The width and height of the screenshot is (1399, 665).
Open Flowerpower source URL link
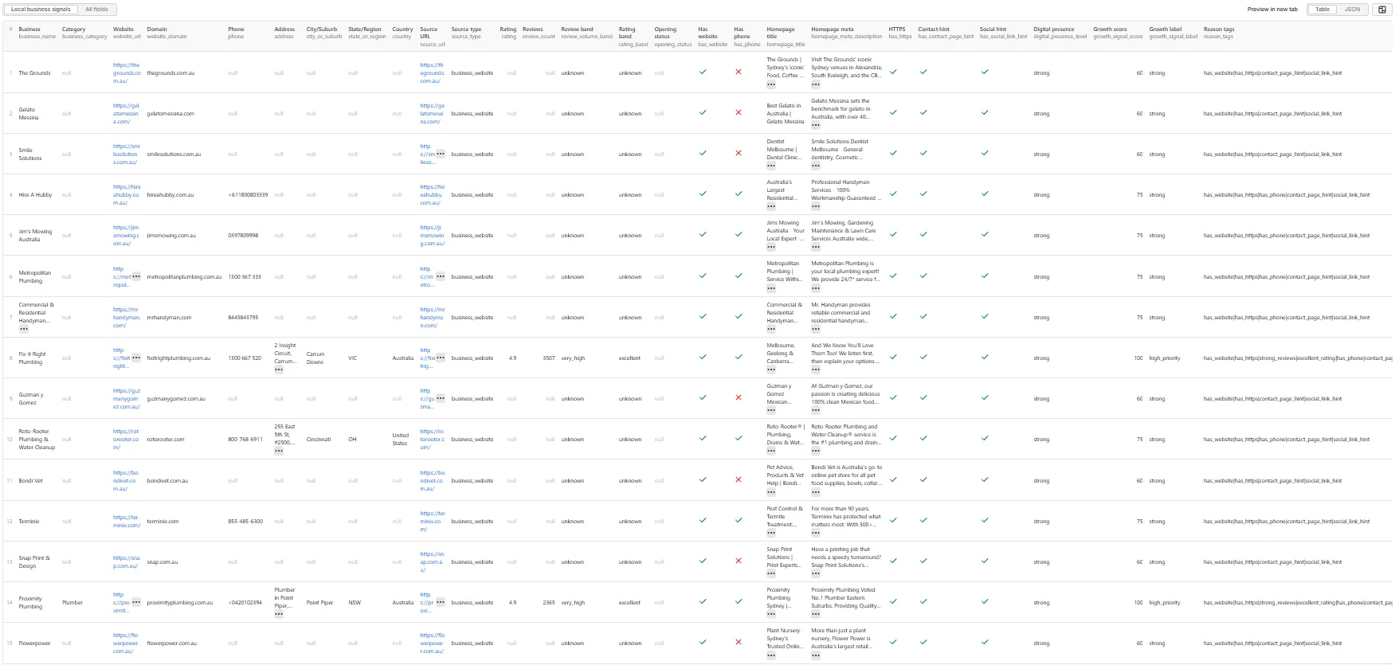point(433,643)
